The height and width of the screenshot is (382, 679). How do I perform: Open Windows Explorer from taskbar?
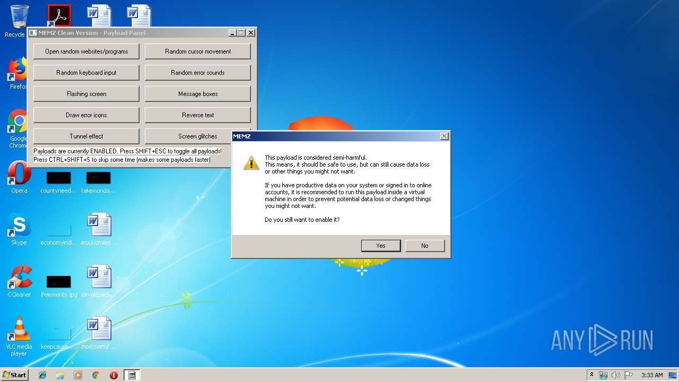pyautogui.click(x=60, y=375)
